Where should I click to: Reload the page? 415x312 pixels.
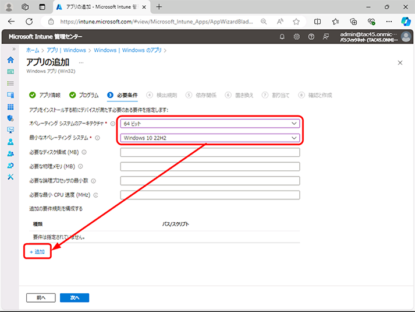click(x=29, y=22)
